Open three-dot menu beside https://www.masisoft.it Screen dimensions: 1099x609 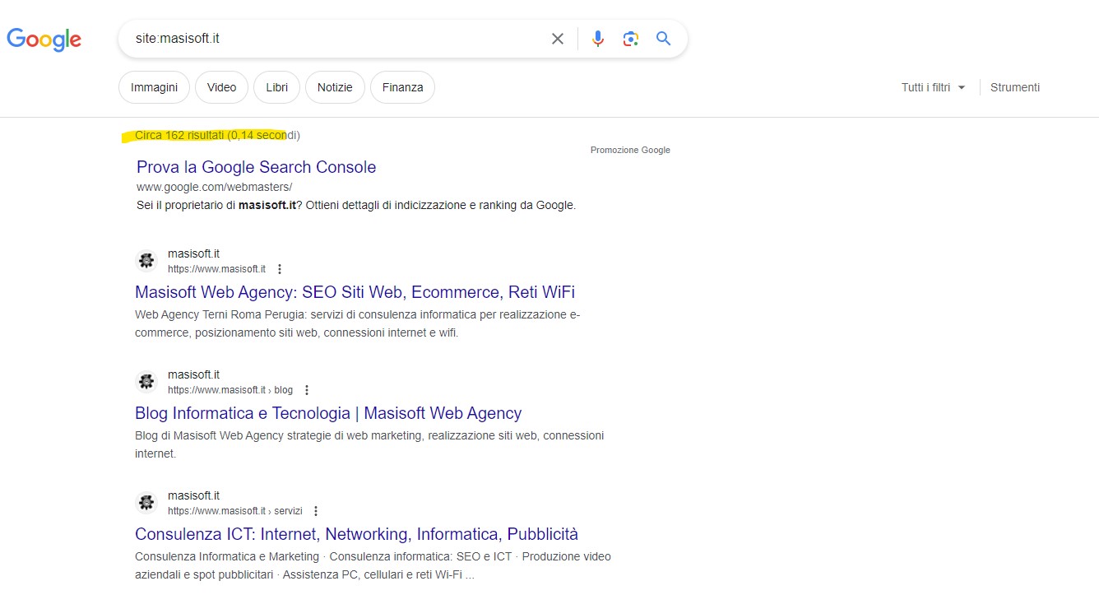280,269
